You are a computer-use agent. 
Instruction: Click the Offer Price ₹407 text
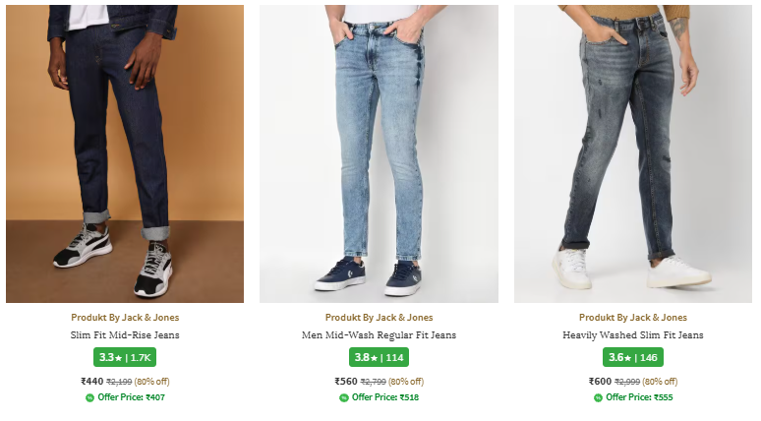pos(131,397)
